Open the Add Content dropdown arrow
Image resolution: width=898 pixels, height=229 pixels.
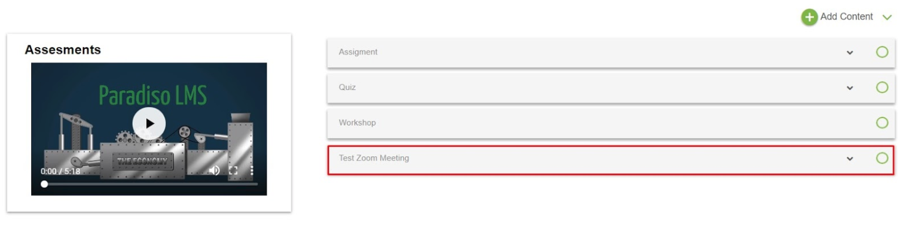tap(887, 18)
